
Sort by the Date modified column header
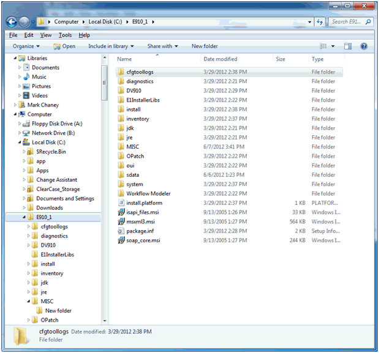click(x=220, y=59)
